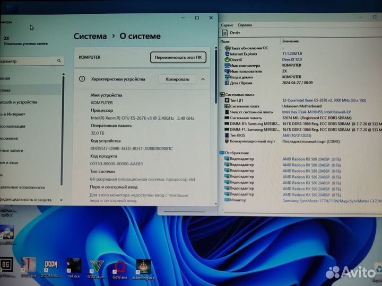Open the eldenring.exe desktop shortcut
Screen dimensions: 382x286
(x=143, y=270)
